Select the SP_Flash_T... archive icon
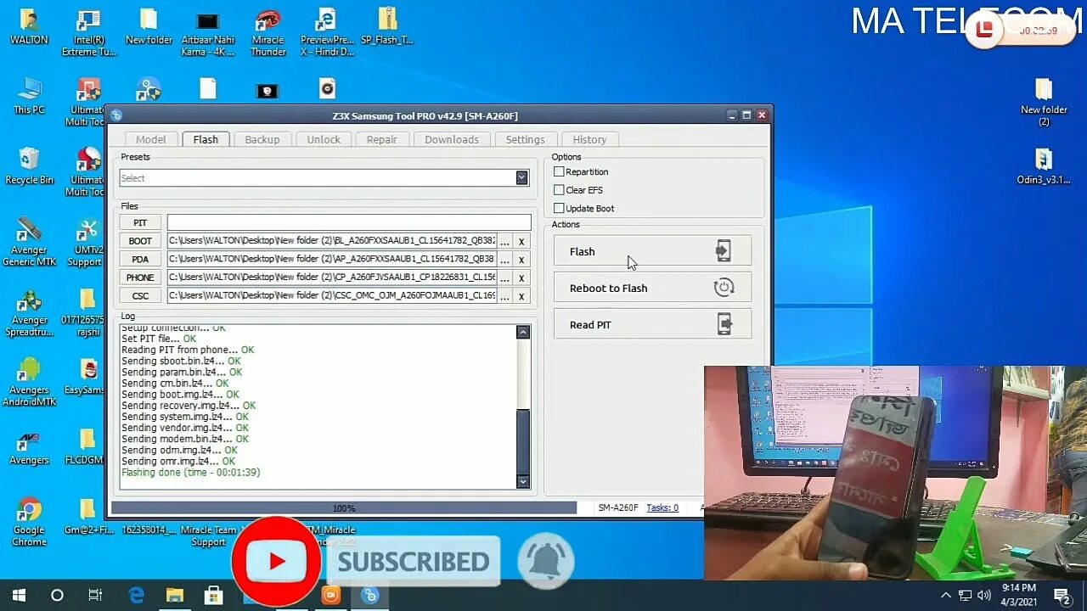 (x=386, y=27)
